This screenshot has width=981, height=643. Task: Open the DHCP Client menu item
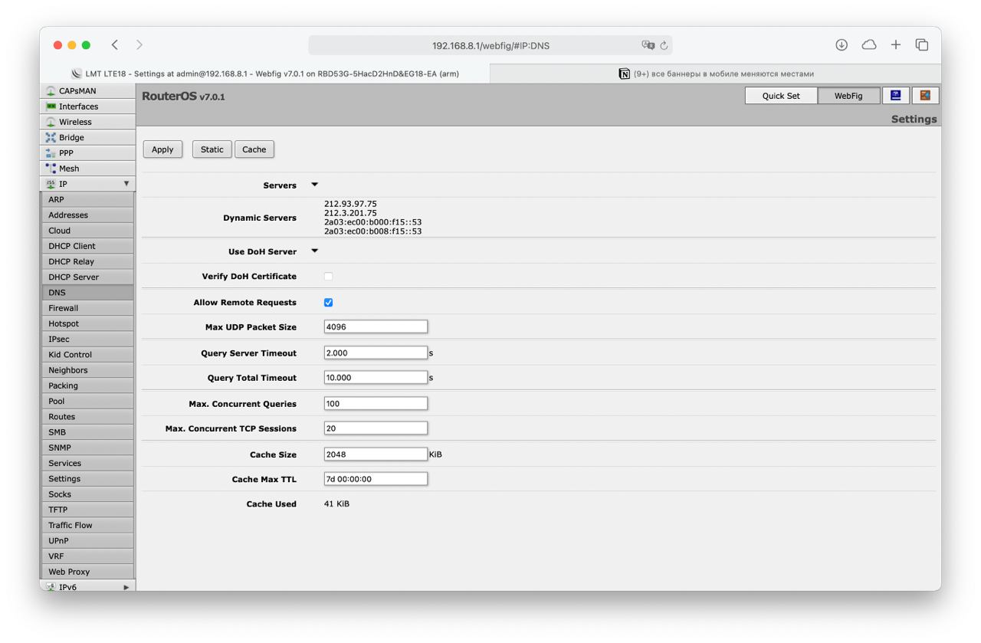pos(87,246)
